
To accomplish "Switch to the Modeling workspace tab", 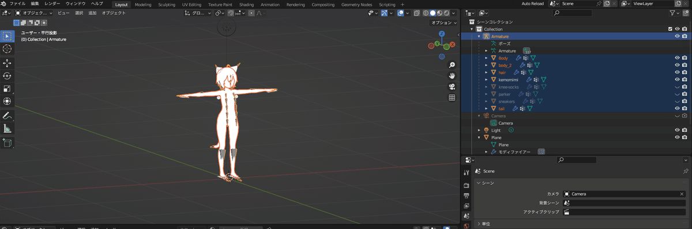I will point(143,4).
